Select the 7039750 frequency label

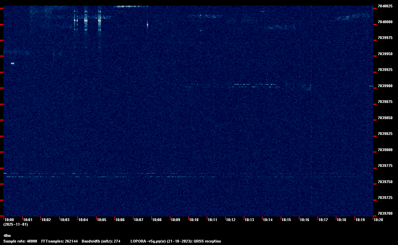[x=385, y=182]
